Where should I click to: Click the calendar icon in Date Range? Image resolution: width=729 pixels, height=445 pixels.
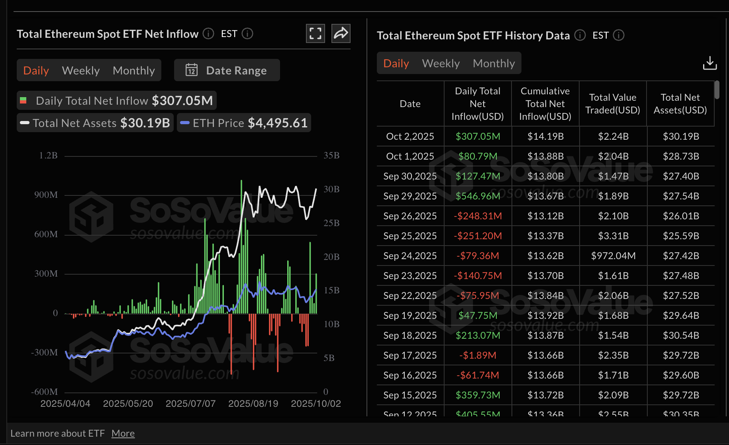click(192, 70)
